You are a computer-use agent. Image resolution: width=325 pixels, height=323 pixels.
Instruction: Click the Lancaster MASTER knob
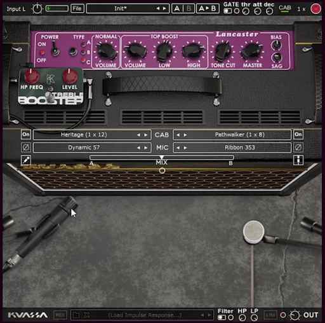click(x=252, y=52)
